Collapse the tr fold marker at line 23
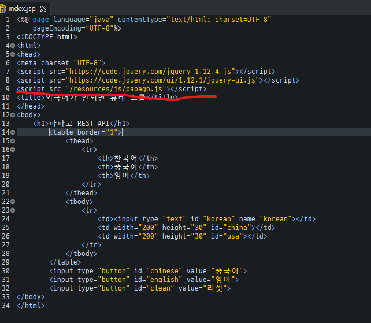The width and height of the screenshot is (371, 323). pos(13,210)
